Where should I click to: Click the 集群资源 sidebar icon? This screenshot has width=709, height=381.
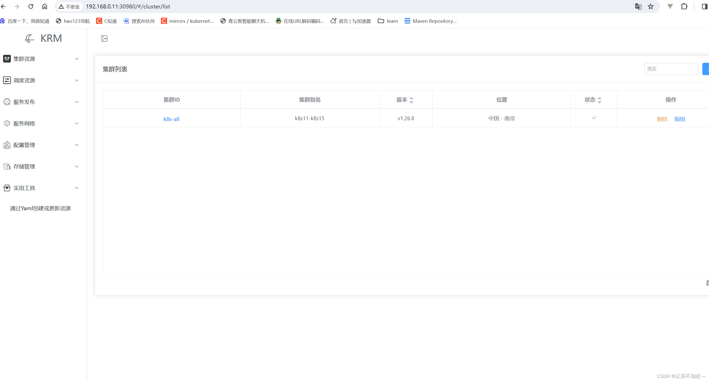coord(7,58)
